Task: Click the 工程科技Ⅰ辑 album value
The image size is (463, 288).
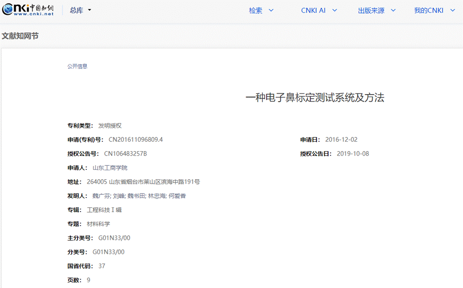Action: click(104, 210)
